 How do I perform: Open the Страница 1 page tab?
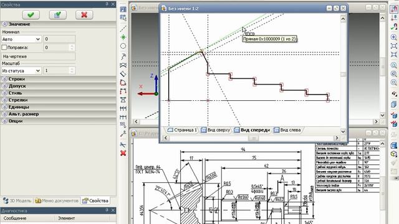(x=182, y=130)
